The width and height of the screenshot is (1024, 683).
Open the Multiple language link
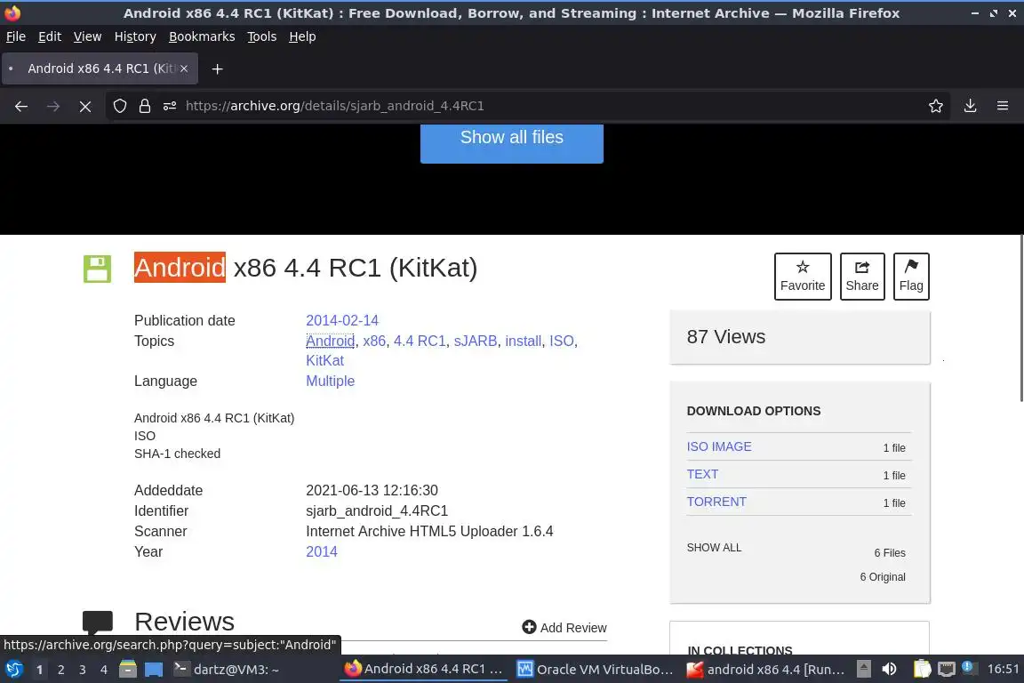(x=331, y=381)
